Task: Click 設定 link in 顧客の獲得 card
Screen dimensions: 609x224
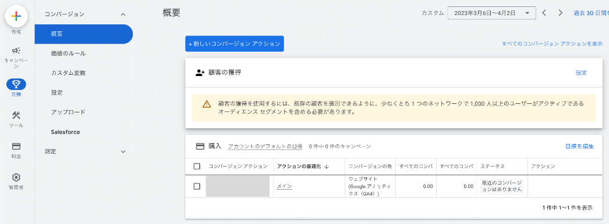Action: [x=581, y=73]
